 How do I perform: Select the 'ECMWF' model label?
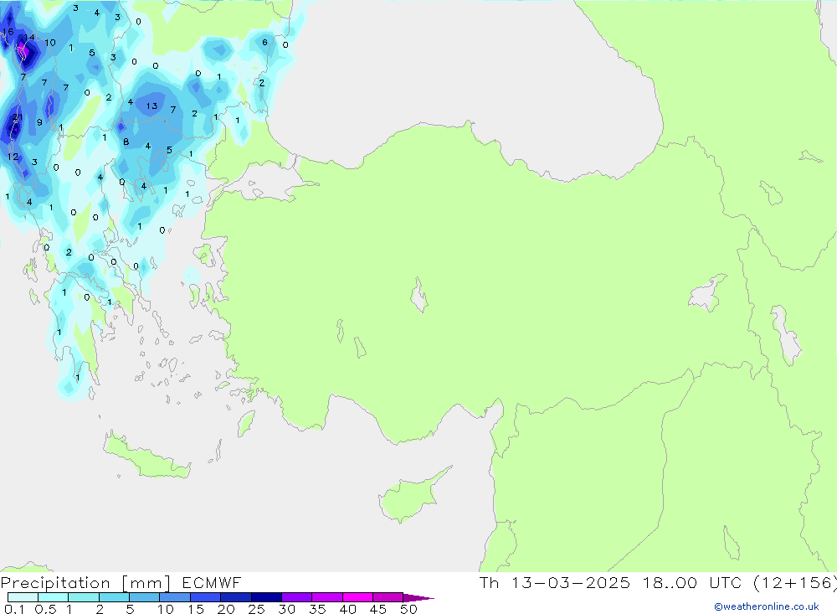(x=212, y=583)
